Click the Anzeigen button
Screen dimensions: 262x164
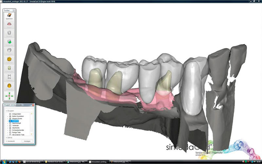pyautogui.click(x=27, y=141)
